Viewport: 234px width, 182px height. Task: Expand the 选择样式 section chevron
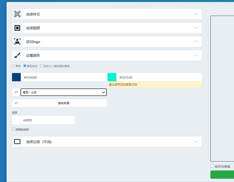tap(196, 14)
